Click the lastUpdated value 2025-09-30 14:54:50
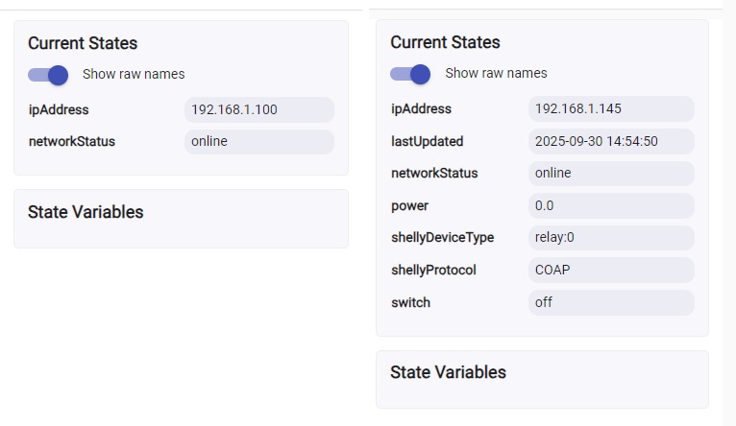The width and height of the screenshot is (736, 426). (610, 141)
